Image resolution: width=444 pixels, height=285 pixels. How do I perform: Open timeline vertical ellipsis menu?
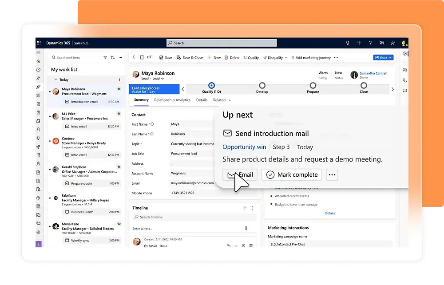tap(252, 208)
